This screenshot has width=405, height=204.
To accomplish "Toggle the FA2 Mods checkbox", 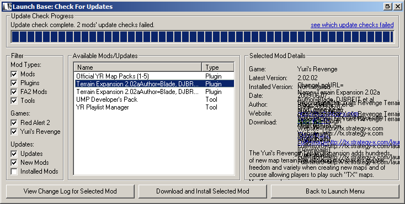I will 14,92.
